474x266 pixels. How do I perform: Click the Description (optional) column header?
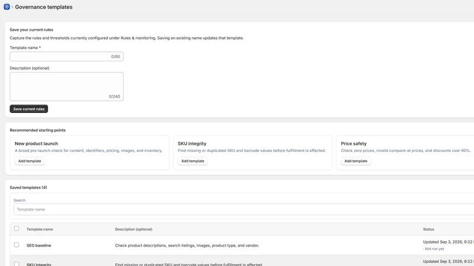[134, 229]
